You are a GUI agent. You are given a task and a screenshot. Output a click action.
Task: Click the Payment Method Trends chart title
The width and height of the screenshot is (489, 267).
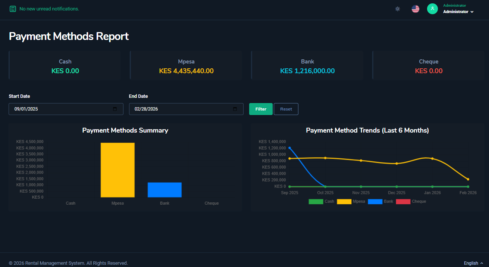click(x=367, y=130)
